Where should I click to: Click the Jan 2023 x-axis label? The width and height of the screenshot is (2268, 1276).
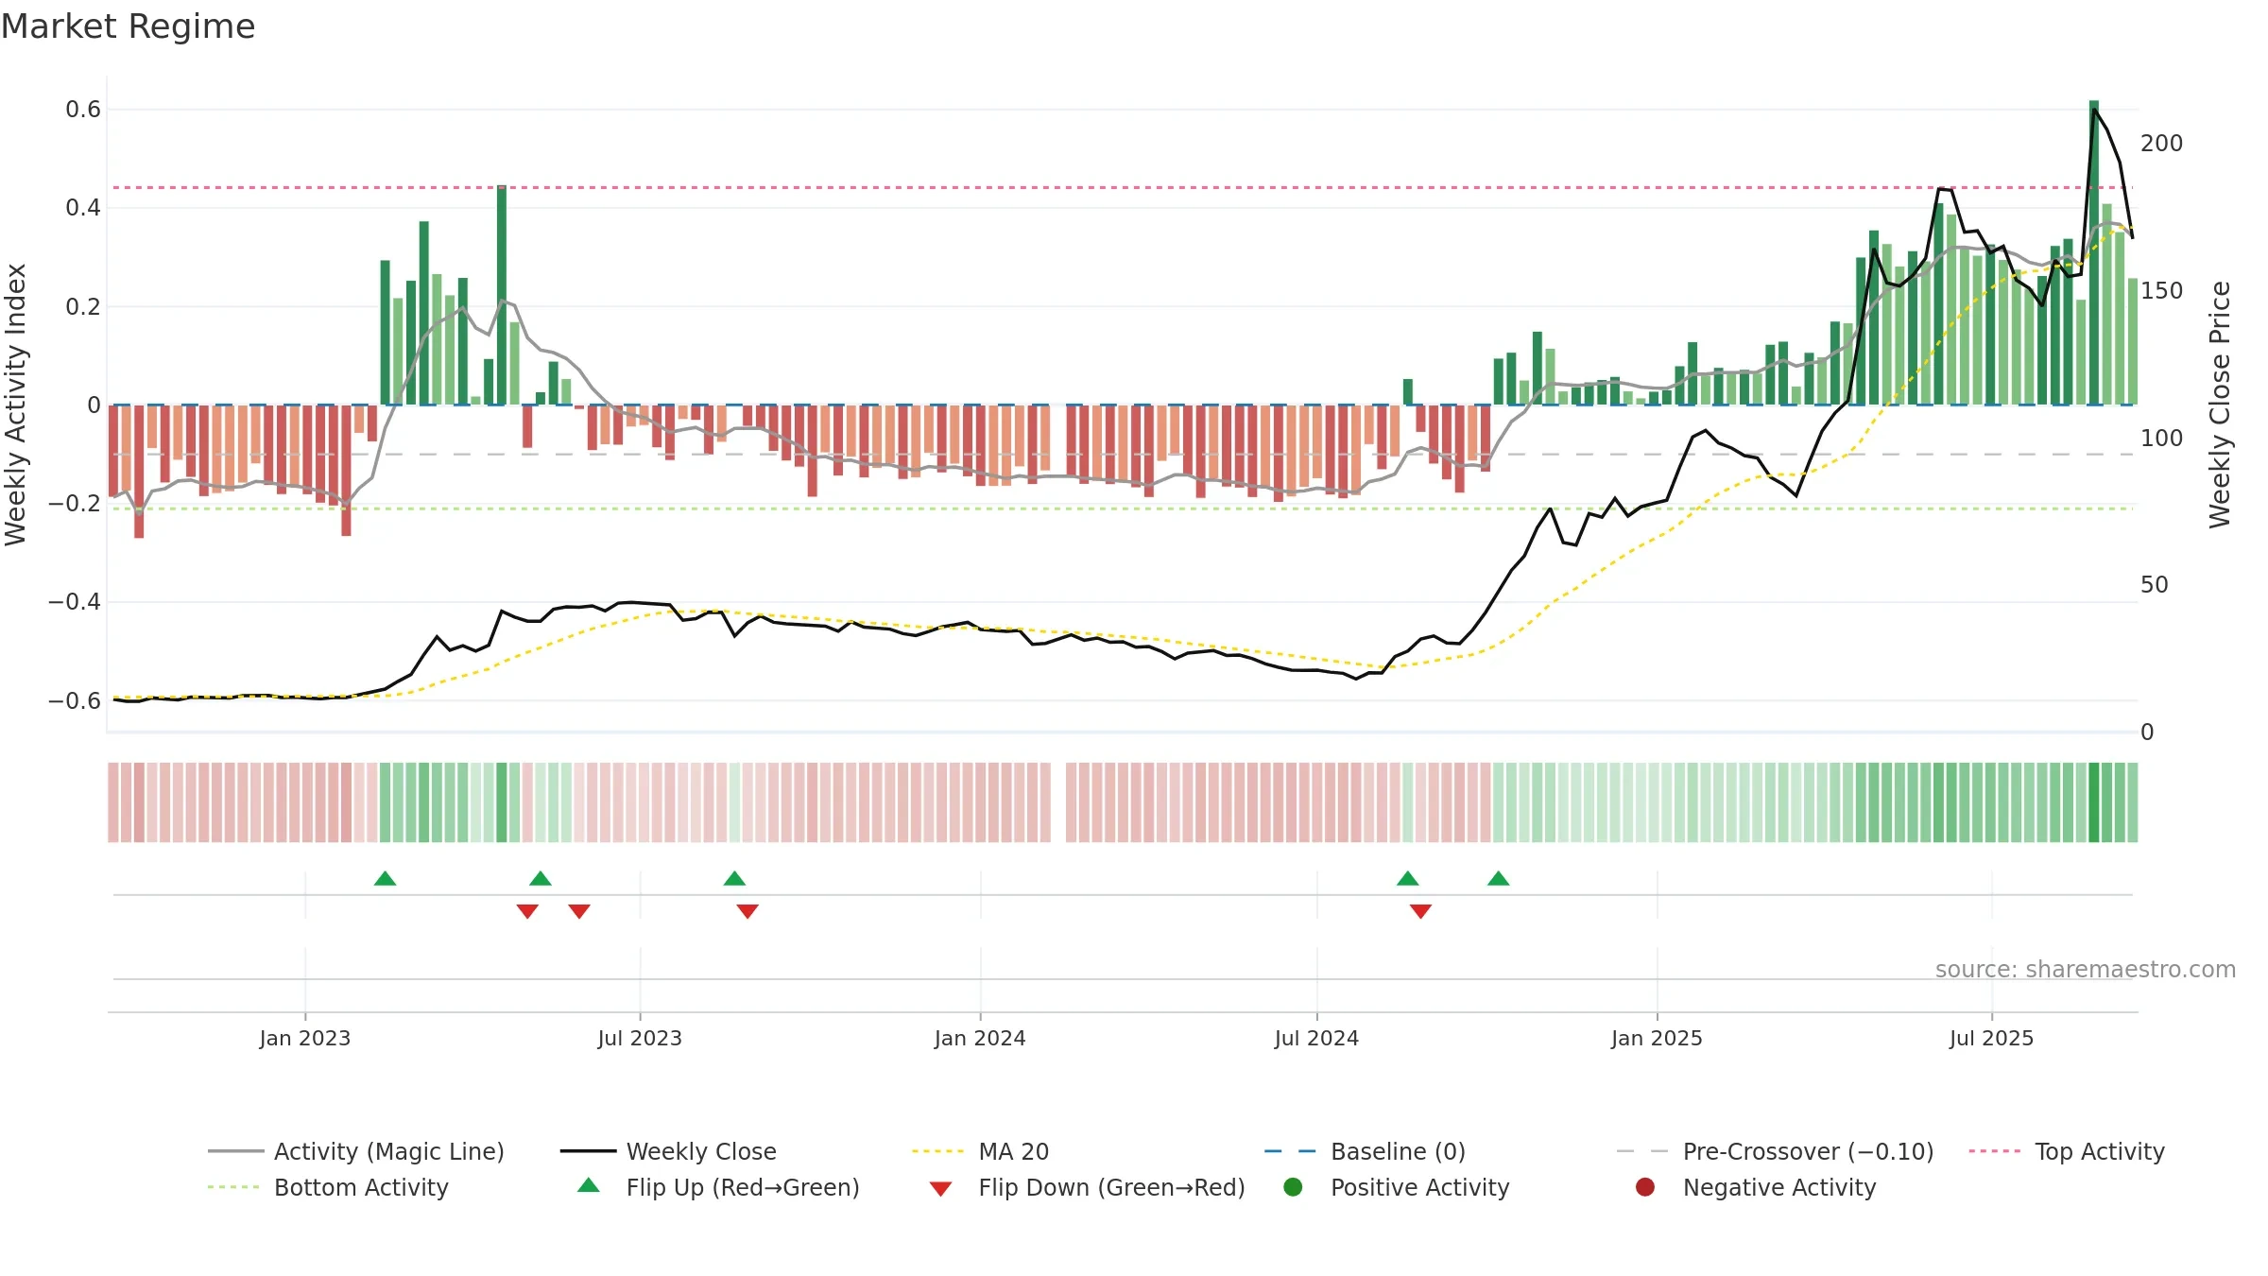coord(305,1038)
